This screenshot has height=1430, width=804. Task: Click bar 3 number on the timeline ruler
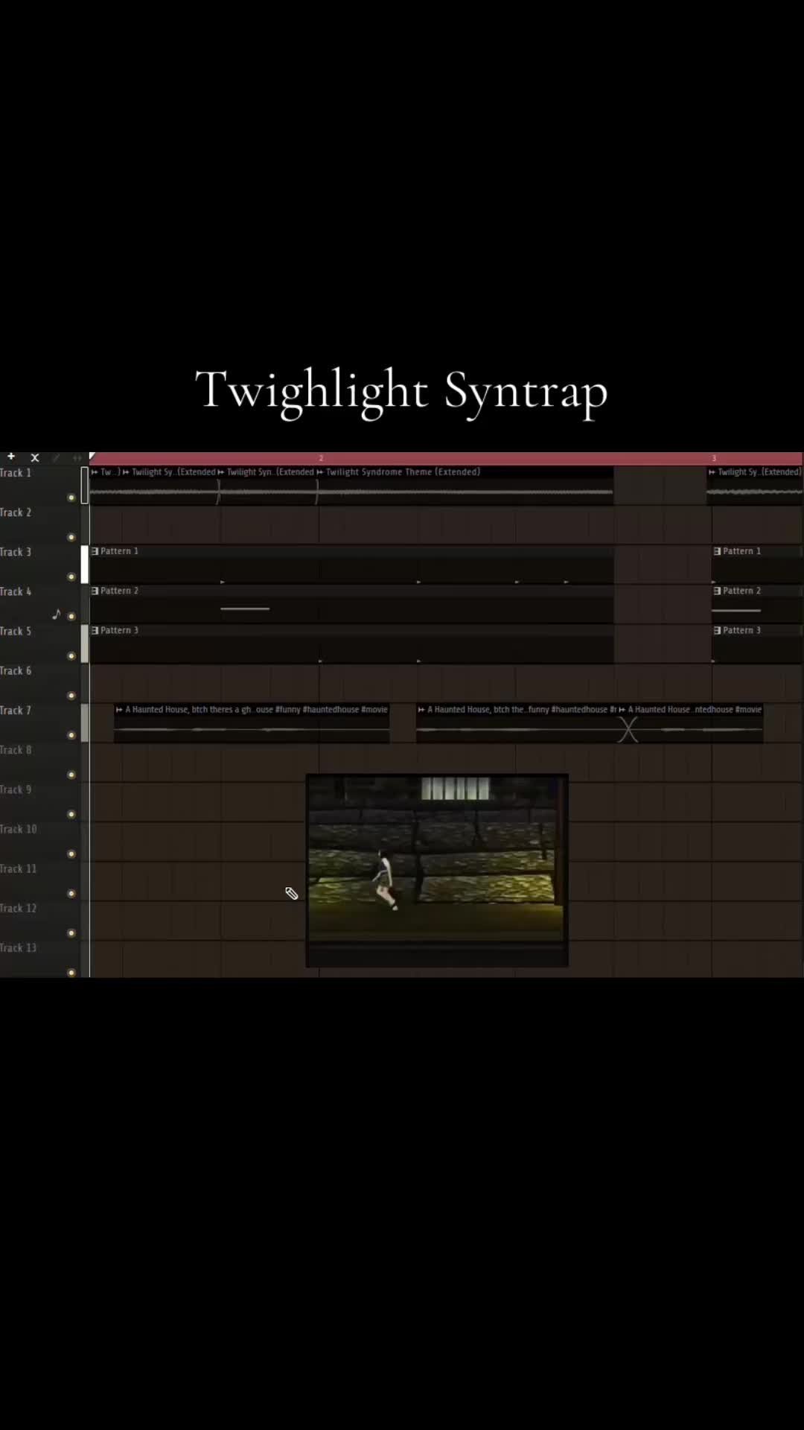[x=713, y=458]
